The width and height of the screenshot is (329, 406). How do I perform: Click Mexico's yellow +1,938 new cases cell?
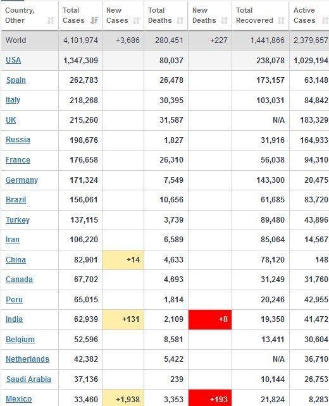click(123, 398)
